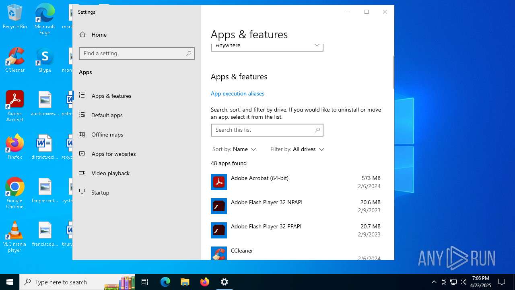
Task: Select the Adobe Acrobat desktop shortcut
Action: (x=15, y=106)
